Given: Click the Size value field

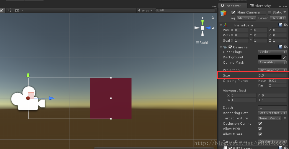Looking at the screenshot, I should tap(272, 75).
